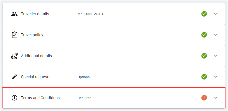Click green checkmark in Additional details row

coord(204,56)
